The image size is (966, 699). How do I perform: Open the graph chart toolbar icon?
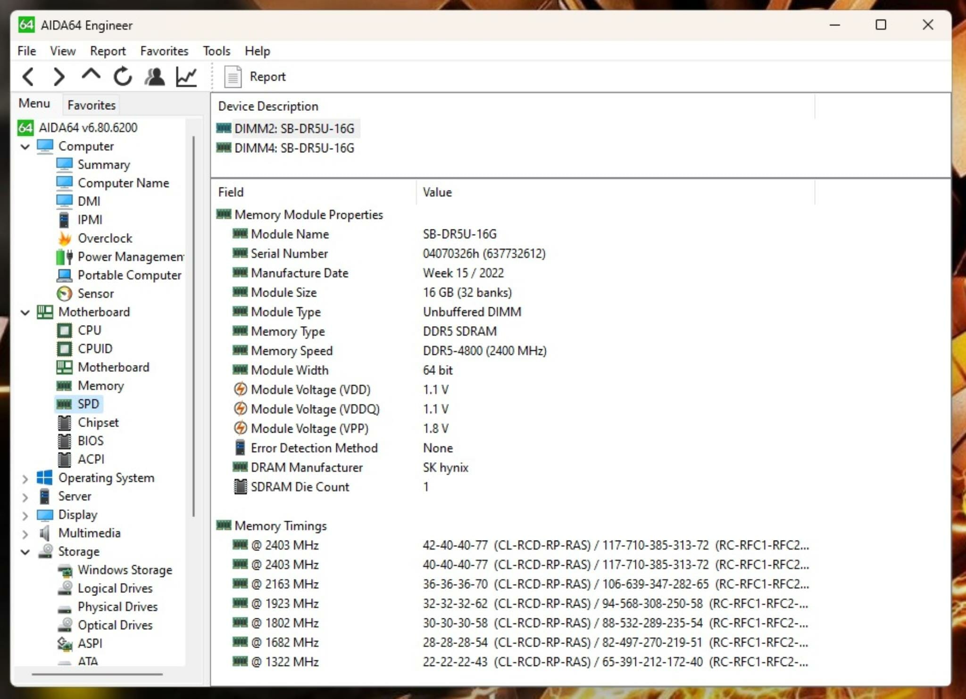186,76
